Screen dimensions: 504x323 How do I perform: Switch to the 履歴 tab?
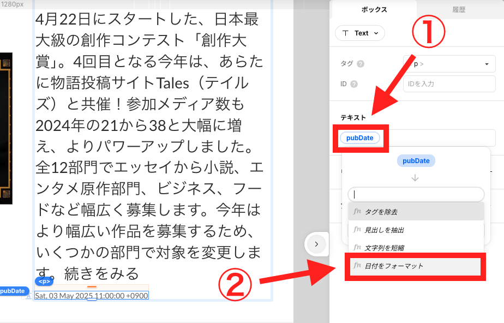pos(459,10)
